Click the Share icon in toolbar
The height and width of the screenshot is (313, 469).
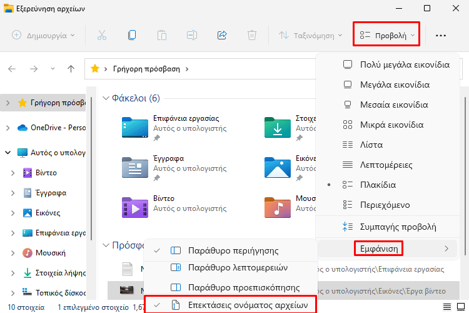coord(221,36)
